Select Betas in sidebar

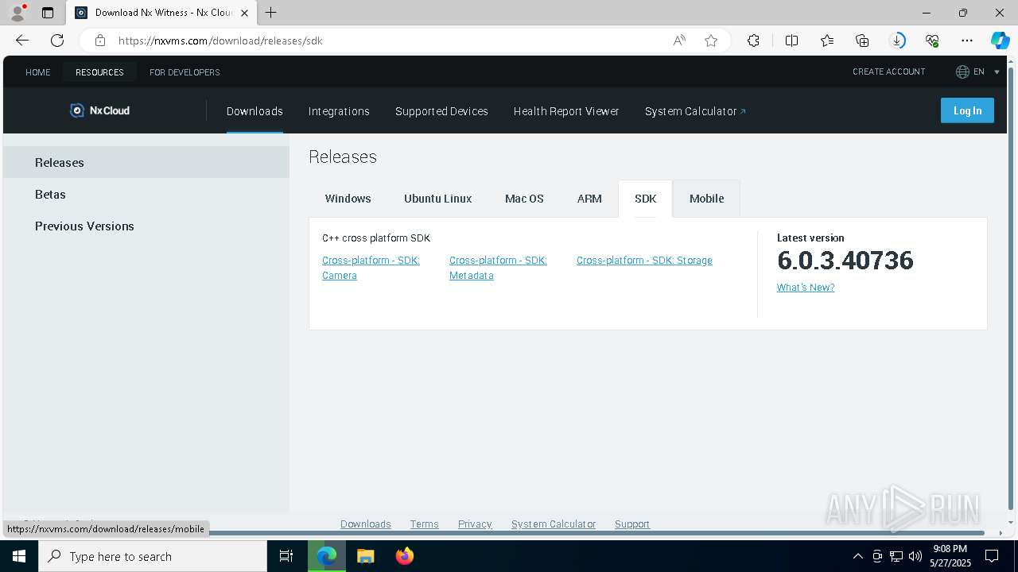(146, 194)
